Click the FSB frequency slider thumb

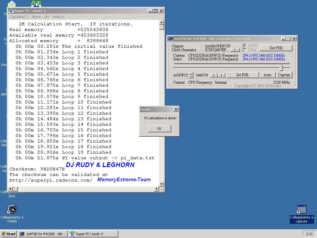click(281, 67)
